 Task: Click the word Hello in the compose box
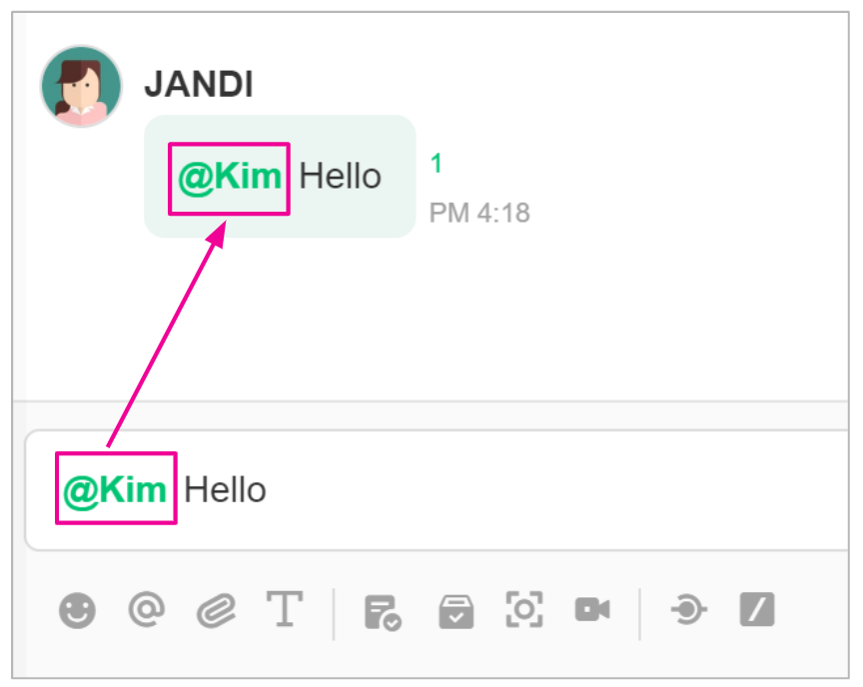[x=226, y=490]
